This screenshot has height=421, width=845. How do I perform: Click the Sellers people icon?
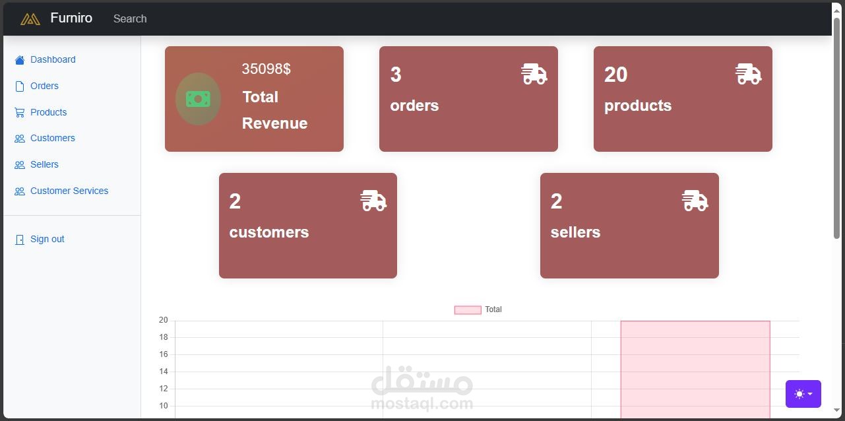coord(19,165)
